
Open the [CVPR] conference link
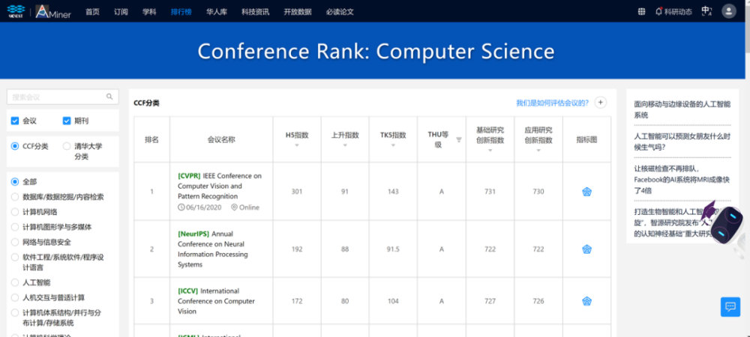click(189, 176)
